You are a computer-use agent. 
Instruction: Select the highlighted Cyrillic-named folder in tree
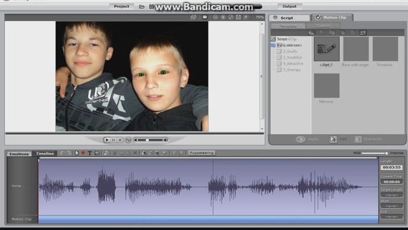coord(289,45)
